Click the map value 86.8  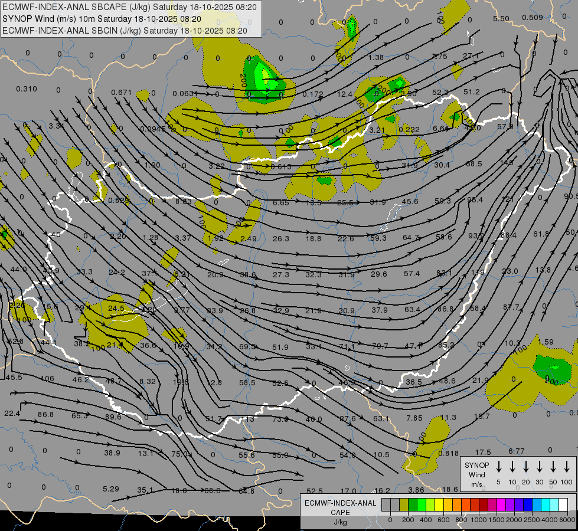click(x=45, y=415)
